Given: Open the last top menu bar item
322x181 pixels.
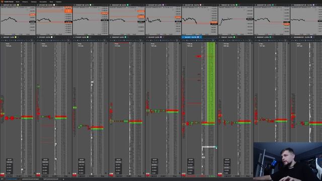Looking at the screenshot, I should 58,2.
